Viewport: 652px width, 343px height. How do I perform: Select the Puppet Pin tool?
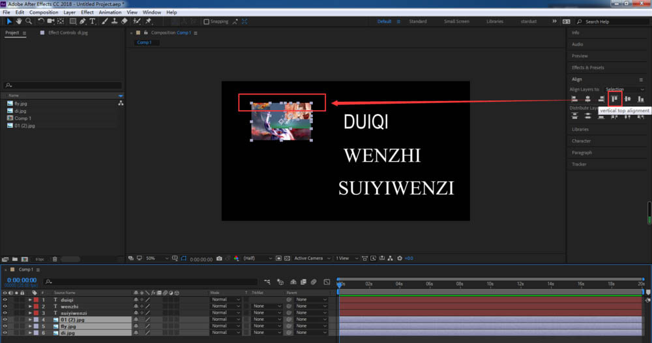[149, 22]
